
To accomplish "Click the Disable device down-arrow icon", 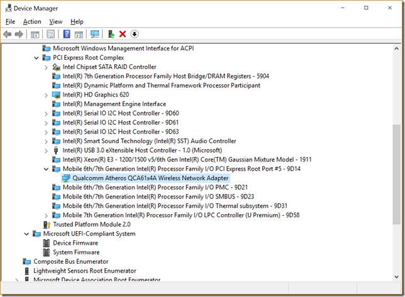I will tap(135, 34).
